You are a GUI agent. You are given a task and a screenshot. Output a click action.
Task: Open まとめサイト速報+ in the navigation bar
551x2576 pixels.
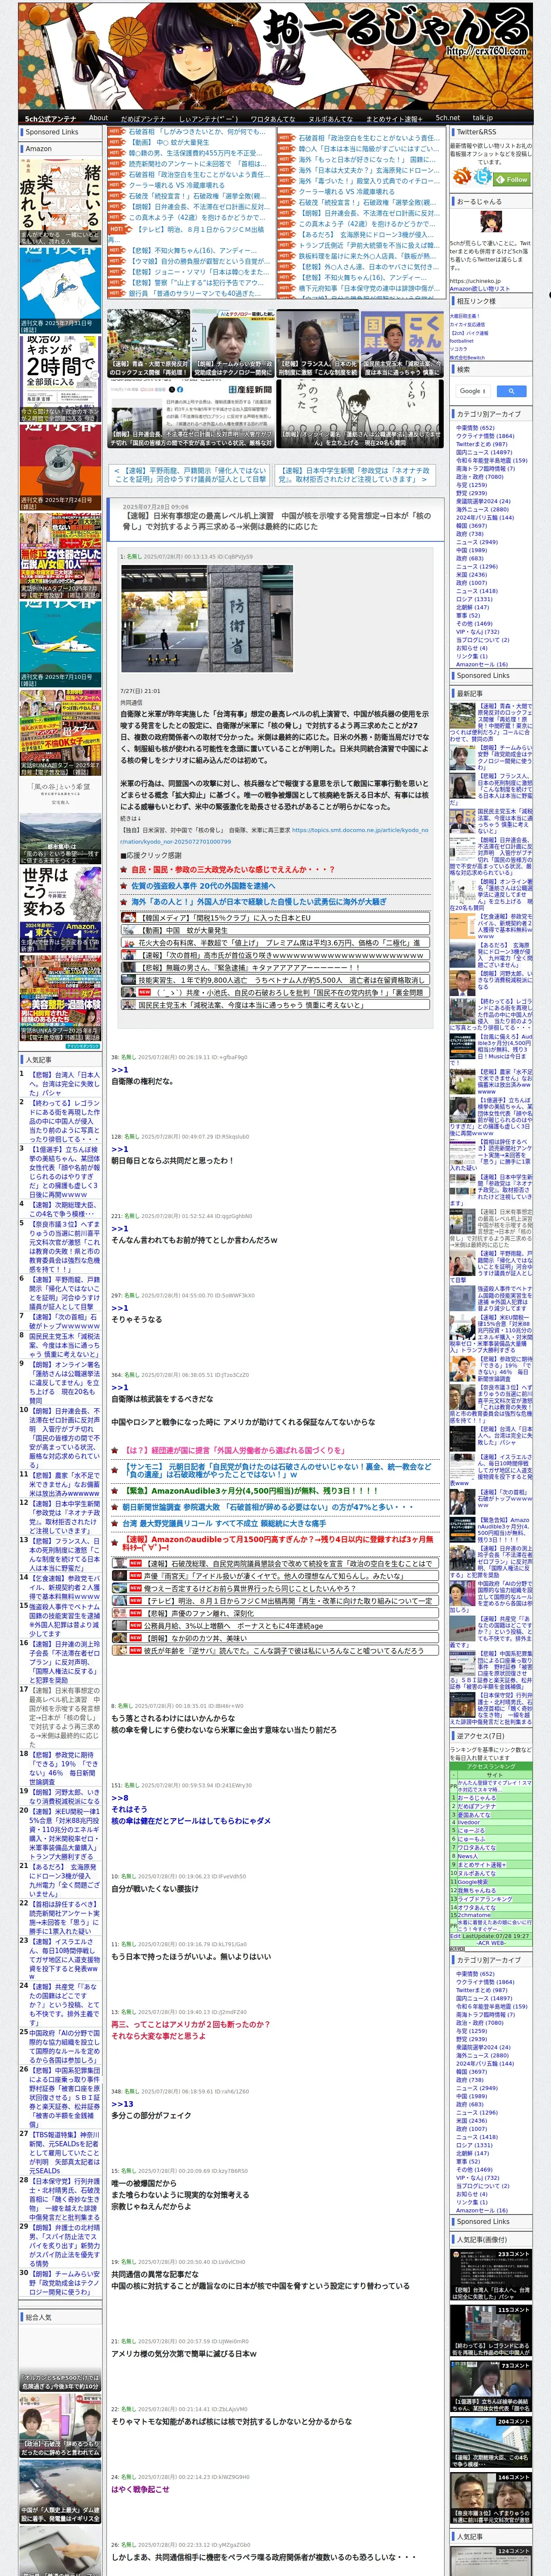(394, 118)
